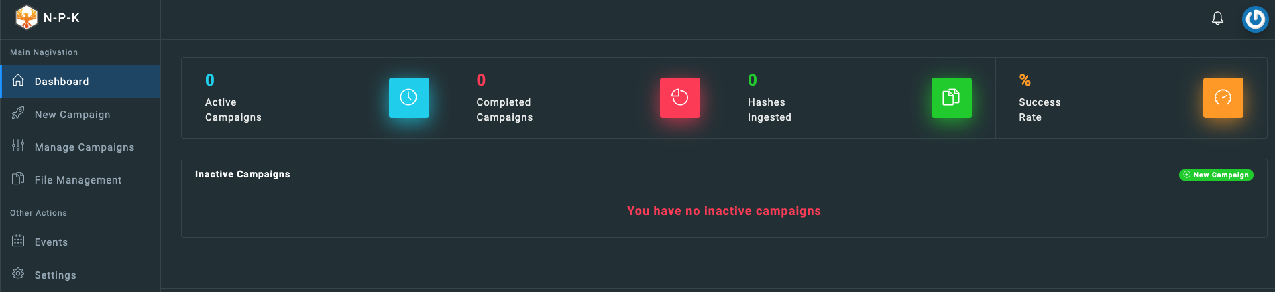This screenshot has height=292, width=1275.
Task: Open New Campaign from the sidebar menu
Action: (x=80, y=115)
